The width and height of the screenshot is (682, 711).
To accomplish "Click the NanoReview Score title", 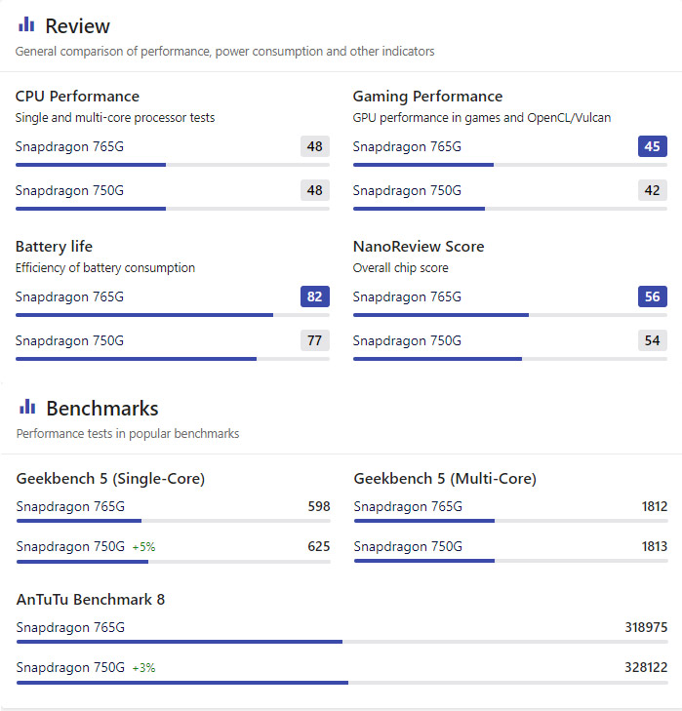I will click(x=419, y=246).
